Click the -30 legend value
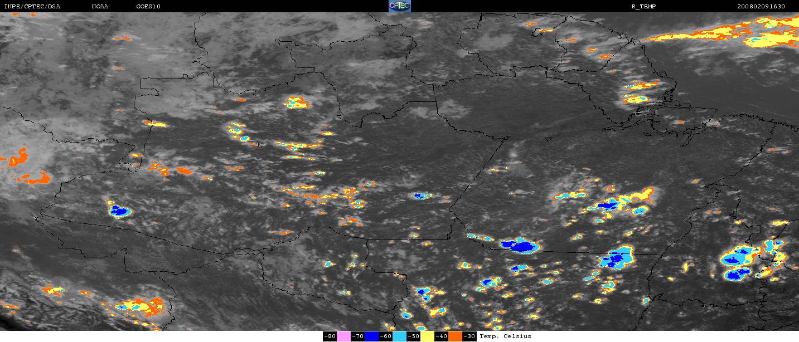This screenshot has width=799, height=342. pyautogui.click(x=469, y=336)
